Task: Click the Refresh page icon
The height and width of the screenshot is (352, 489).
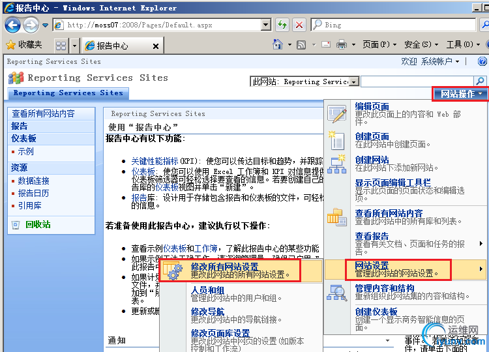Action: (282, 25)
